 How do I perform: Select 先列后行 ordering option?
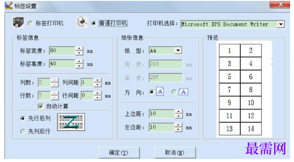pos(23,131)
